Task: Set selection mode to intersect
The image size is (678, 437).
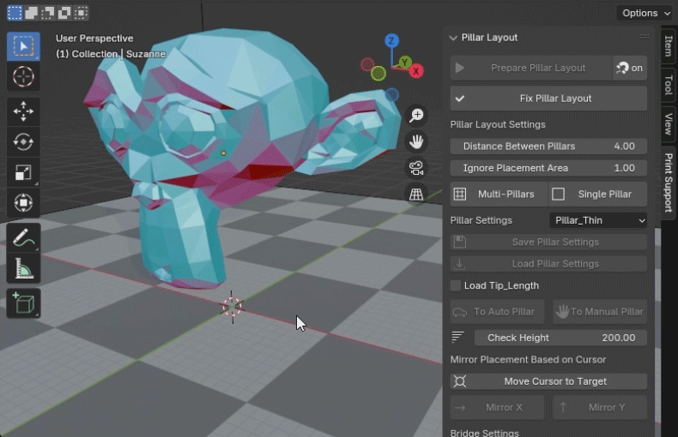Action: 81,13
